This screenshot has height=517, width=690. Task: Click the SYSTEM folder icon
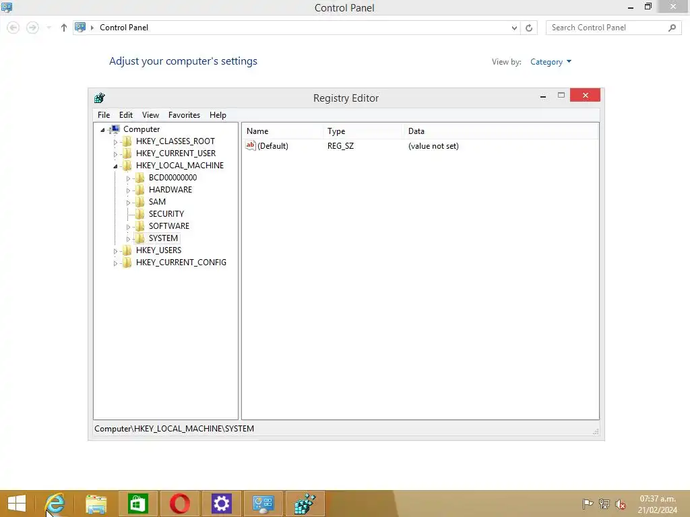140,238
